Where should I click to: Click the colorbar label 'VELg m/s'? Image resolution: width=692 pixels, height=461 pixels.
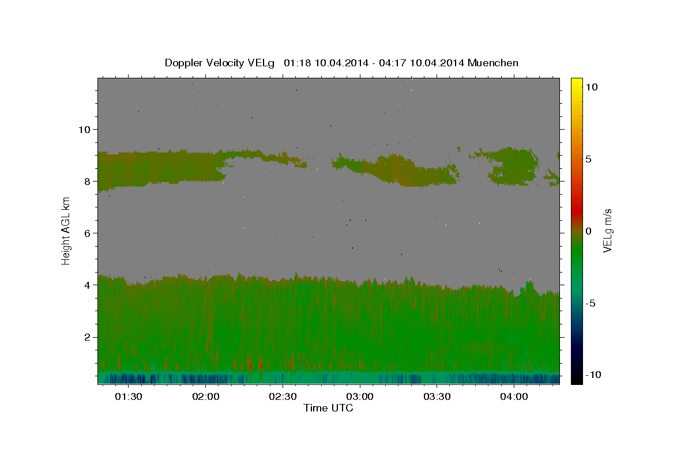607,231
